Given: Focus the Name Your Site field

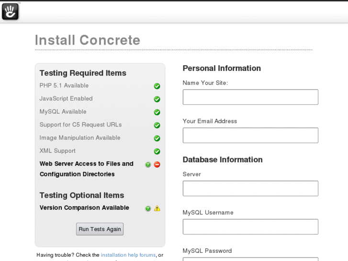Looking at the screenshot, I should coord(250,97).
